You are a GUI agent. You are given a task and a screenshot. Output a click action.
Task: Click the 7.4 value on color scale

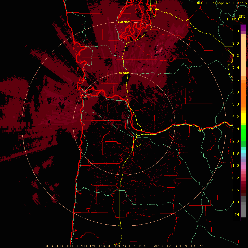pyautogui.click(x=236, y=68)
